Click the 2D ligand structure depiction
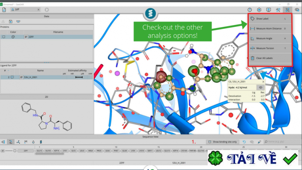This screenshot has height=170, width=302. [x=46, y=117]
